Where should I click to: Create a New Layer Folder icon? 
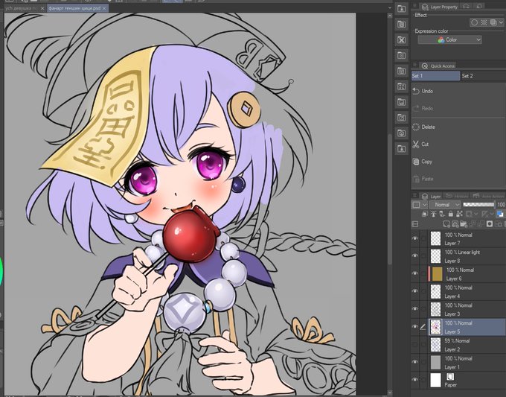pos(464,224)
